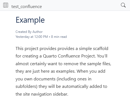Viewport: 130px width, 100px height.
Task: Place cursor on the word subfolders
Action: [26, 86]
